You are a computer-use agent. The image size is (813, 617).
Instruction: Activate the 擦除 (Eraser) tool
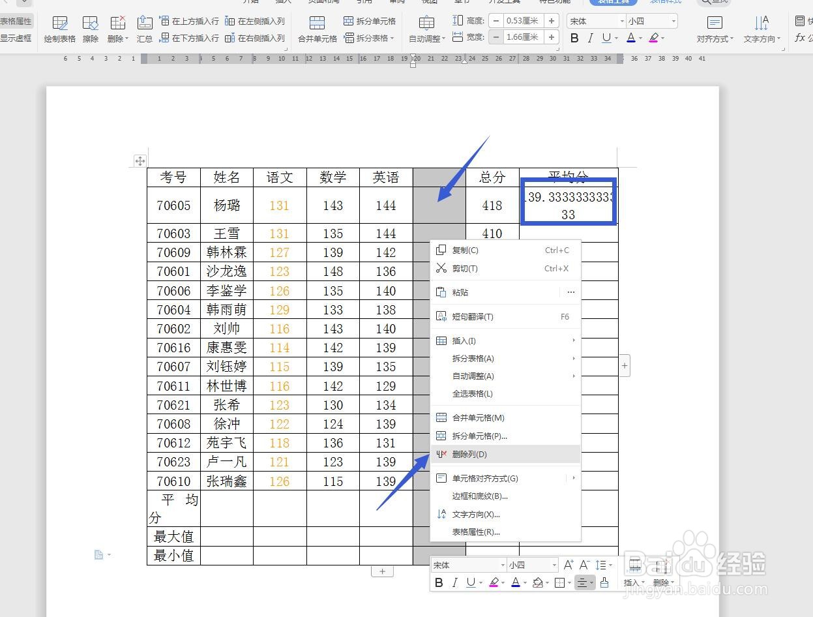90,29
